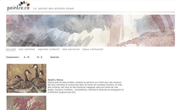Open the nous contacter page
Image resolution: width=181 pixels, height=110 pixels.
(93, 49)
